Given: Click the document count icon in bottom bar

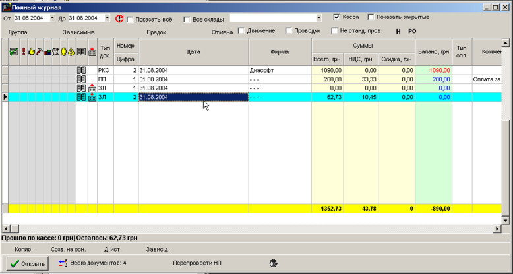Looking at the screenshot, I should (63, 263).
